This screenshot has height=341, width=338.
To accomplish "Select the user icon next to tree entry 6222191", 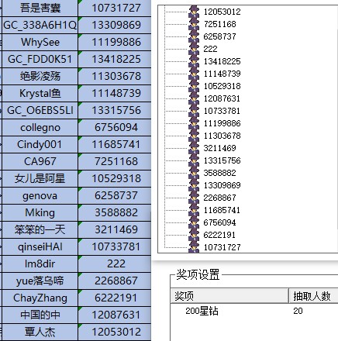I will coord(194,235).
